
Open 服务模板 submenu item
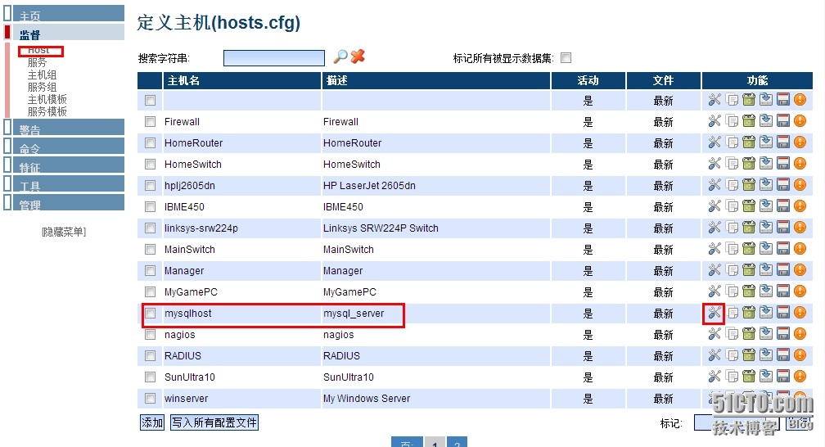tap(47, 111)
